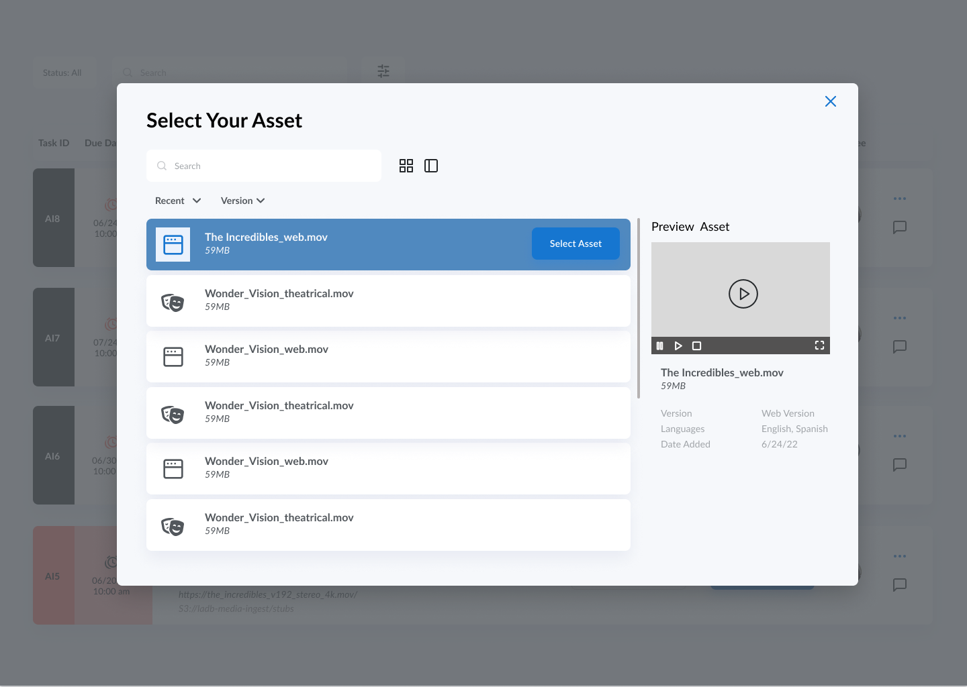Click the AI6 task ID card
This screenshot has width=967, height=687.
[x=54, y=456]
